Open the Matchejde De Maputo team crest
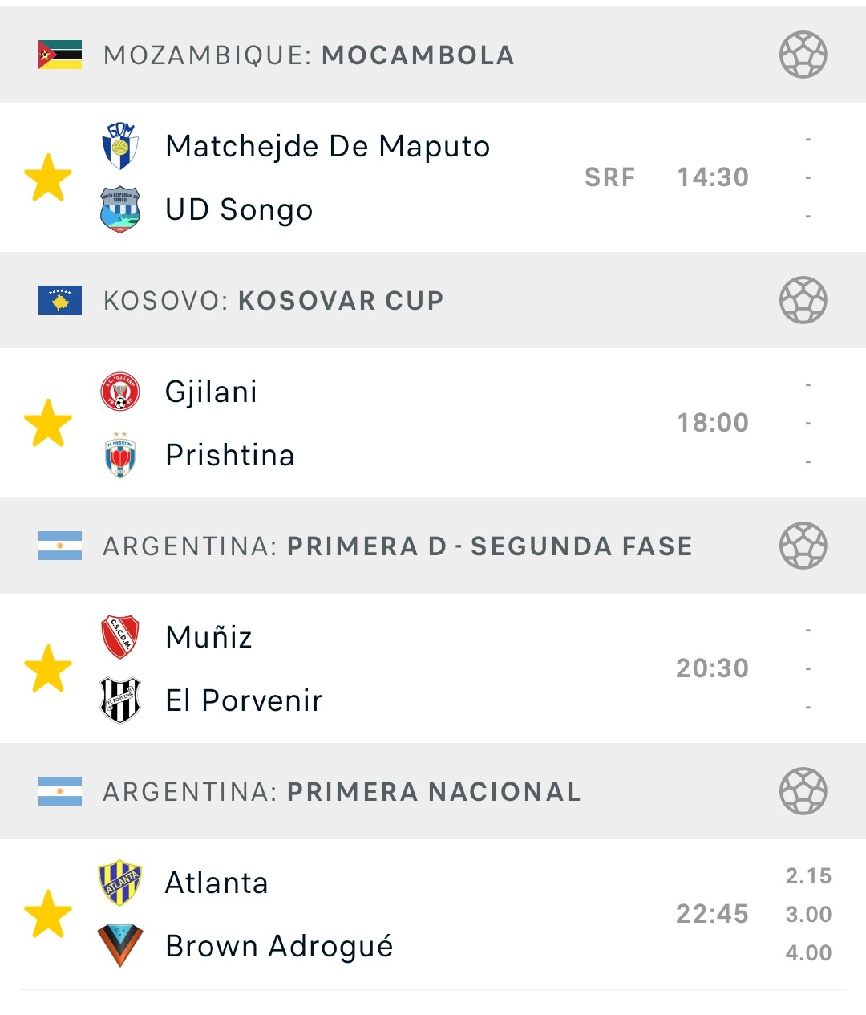This screenshot has height=1015, width=866. coord(120,146)
